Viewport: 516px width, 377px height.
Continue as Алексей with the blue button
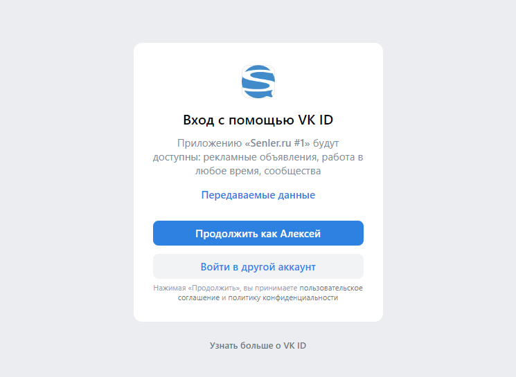point(258,233)
